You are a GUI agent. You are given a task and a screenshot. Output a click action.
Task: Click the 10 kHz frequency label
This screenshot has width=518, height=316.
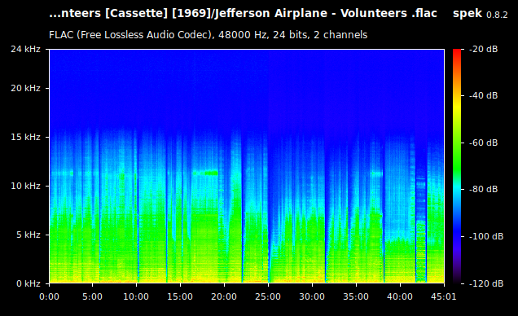25,186
